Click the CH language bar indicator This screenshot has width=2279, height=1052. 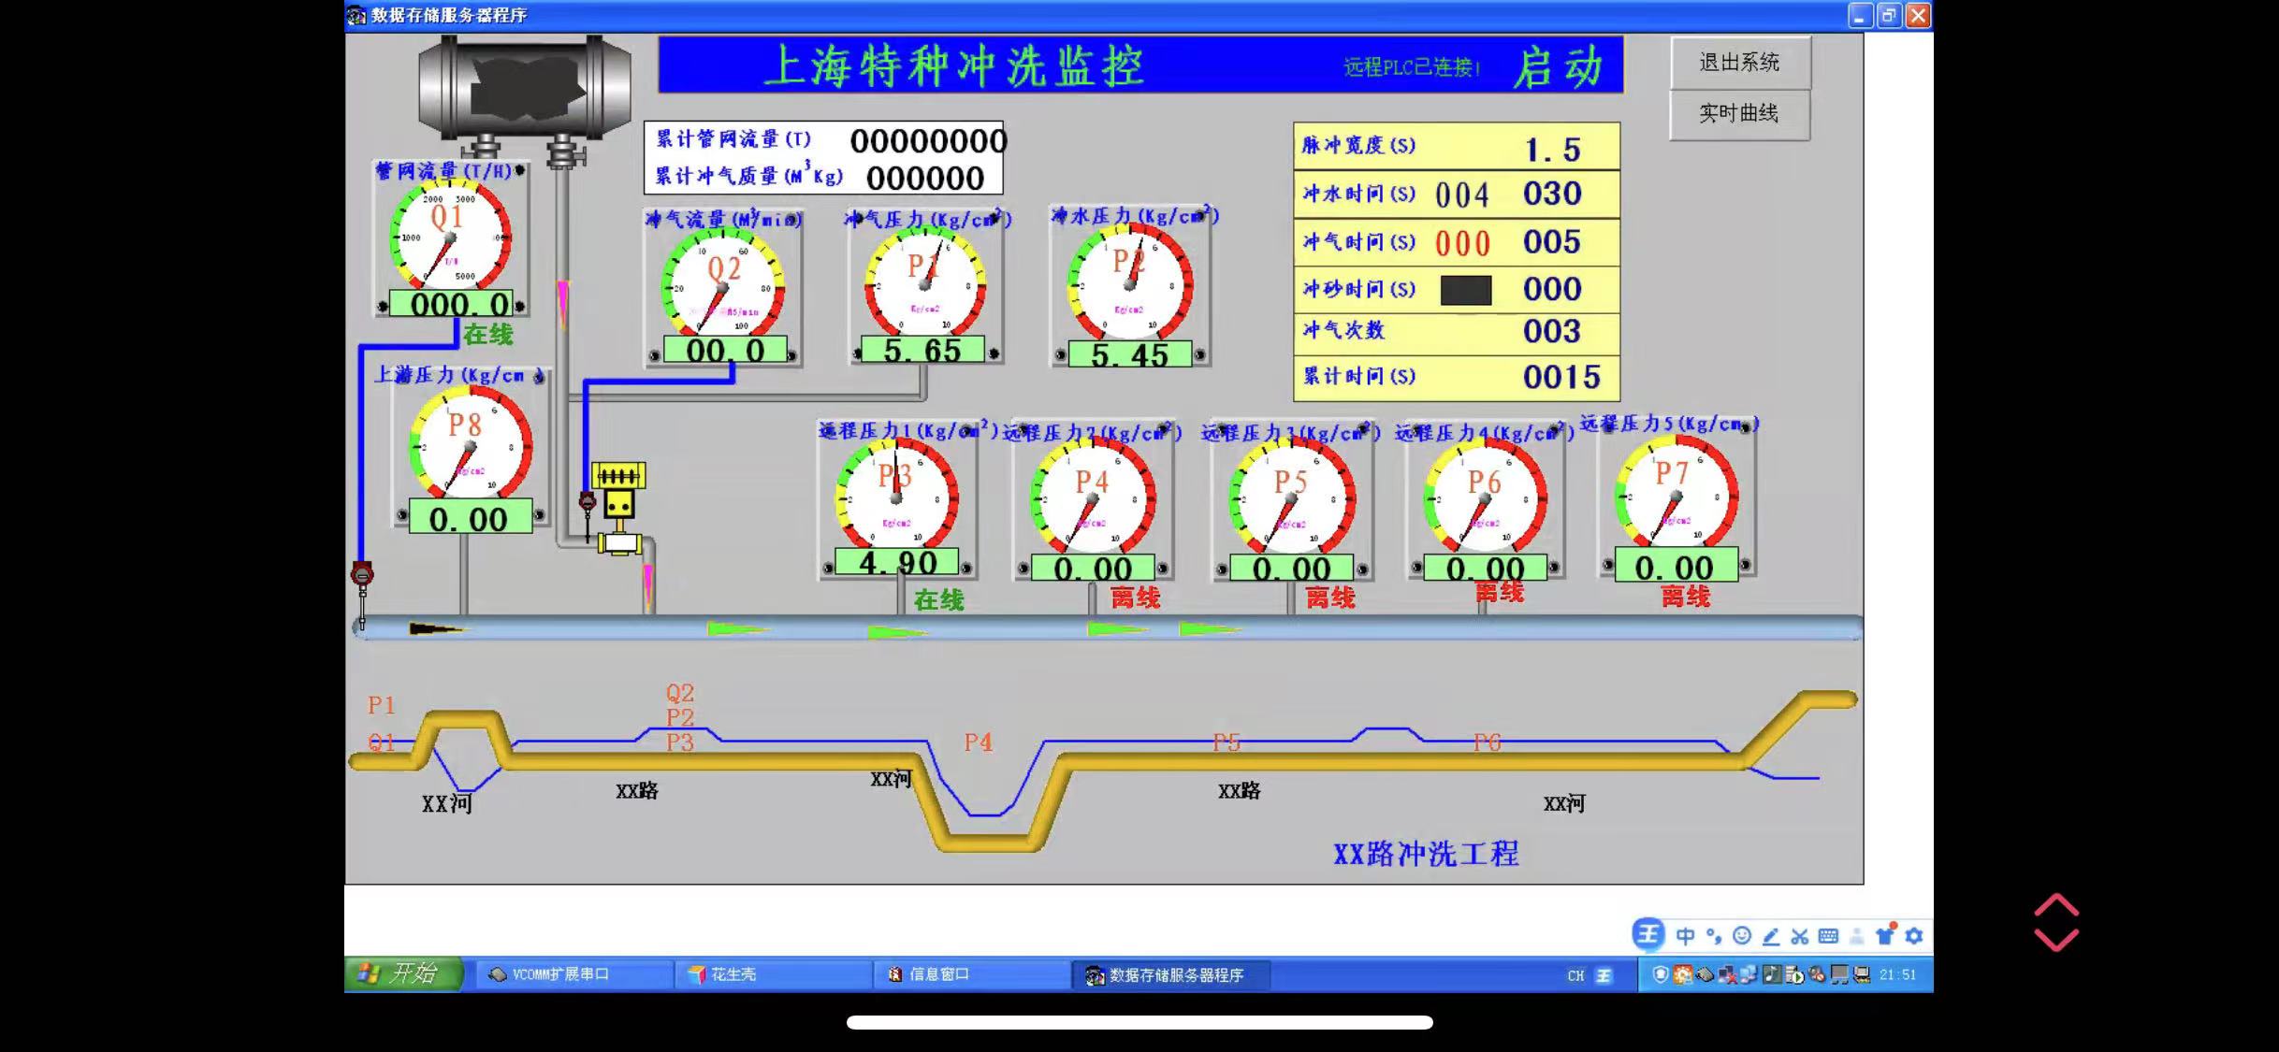(1575, 975)
